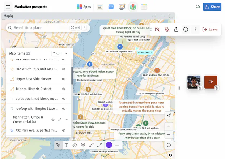Click the cloud sync status icon
This screenshot has width=225, height=159.
click(198, 7)
